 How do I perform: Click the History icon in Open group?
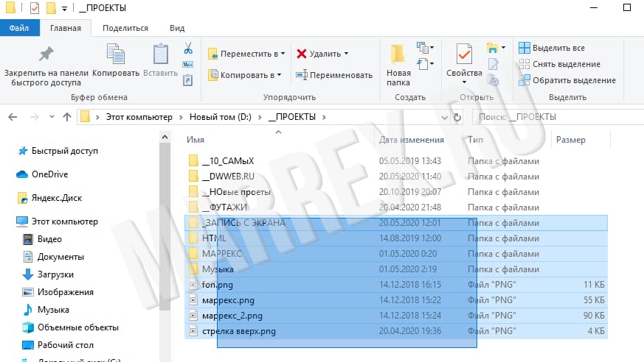pyautogui.click(x=494, y=80)
